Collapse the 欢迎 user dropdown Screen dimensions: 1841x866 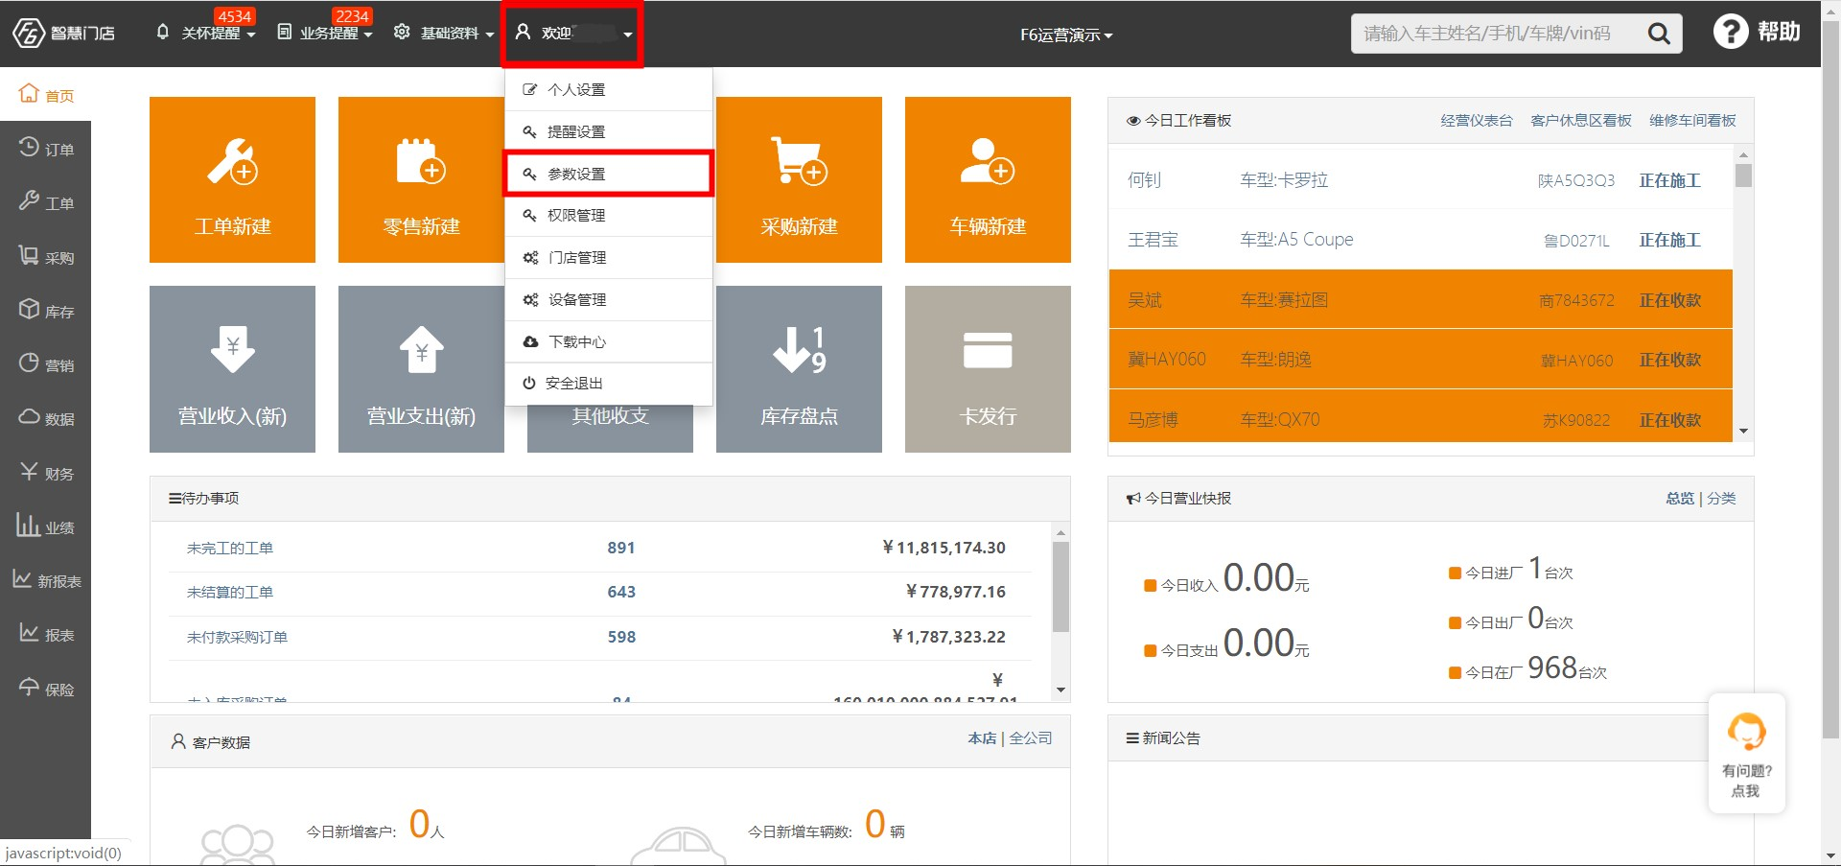tap(573, 33)
